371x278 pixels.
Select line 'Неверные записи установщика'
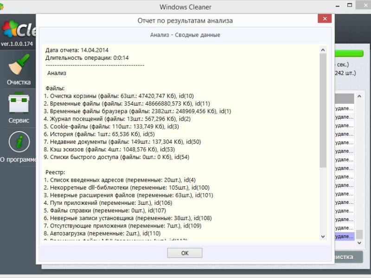click(x=128, y=218)
